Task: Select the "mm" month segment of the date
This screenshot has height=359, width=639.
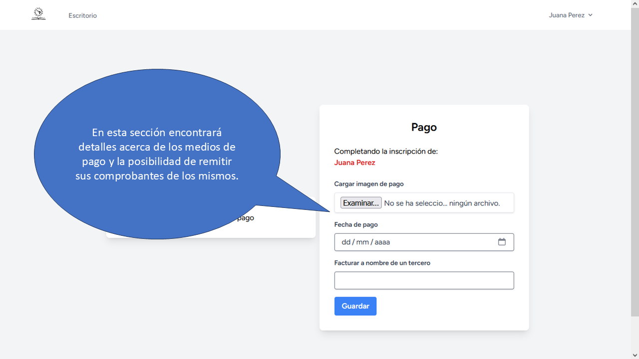Action: tap(362, 242)
